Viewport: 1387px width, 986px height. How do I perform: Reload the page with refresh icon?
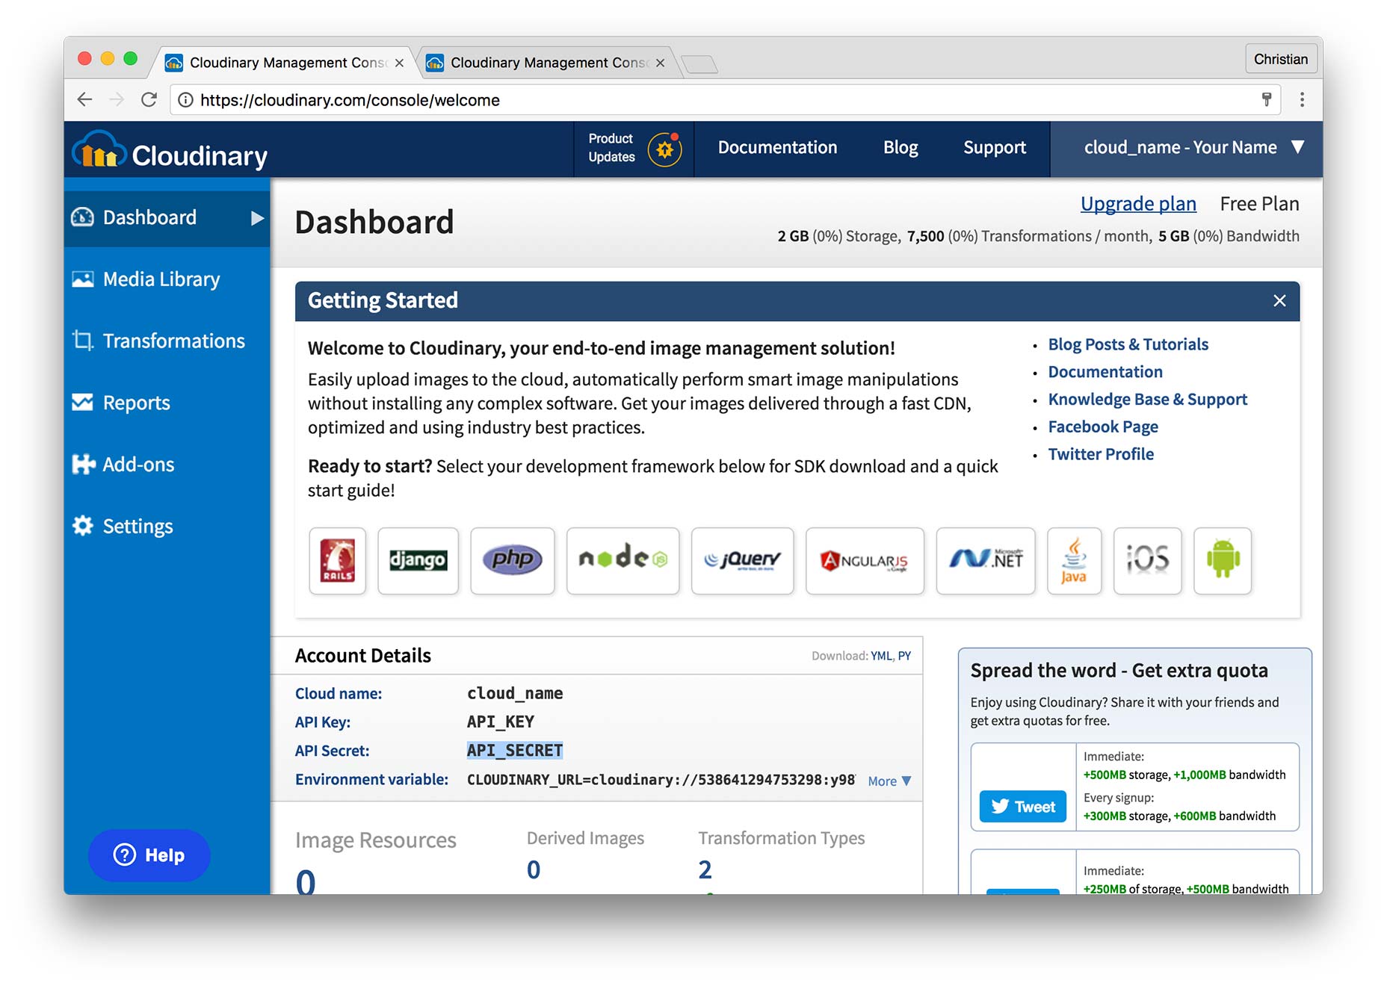(149, 99)
